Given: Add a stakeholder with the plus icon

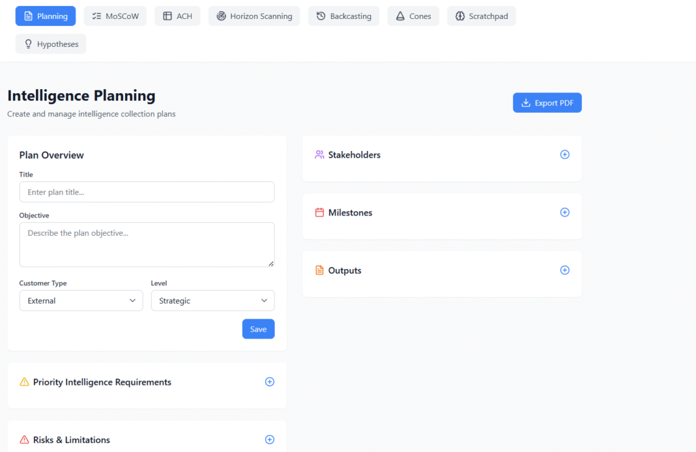Looking at the screenshot, I should 564,154.
